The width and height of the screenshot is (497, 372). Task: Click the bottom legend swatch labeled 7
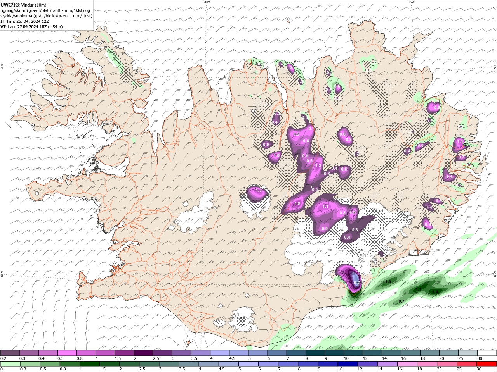pyautogui.click(x=288, y=364)
